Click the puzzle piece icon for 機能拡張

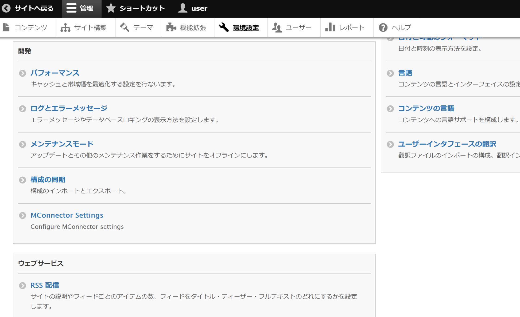click(171, 27)
